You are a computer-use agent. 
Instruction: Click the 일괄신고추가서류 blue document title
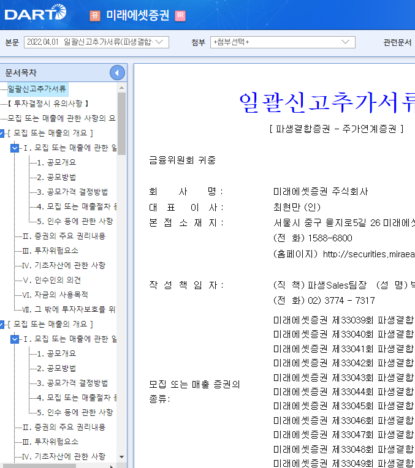click(x=327, y=102)
